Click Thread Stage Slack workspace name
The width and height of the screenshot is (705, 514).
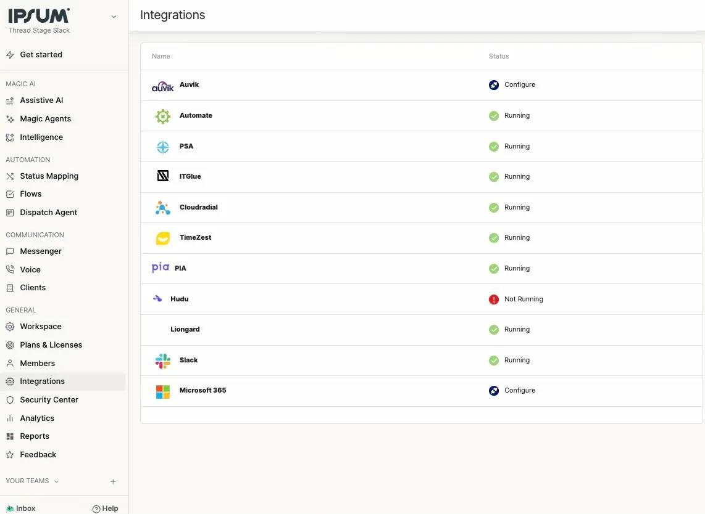tap(39, 31)
